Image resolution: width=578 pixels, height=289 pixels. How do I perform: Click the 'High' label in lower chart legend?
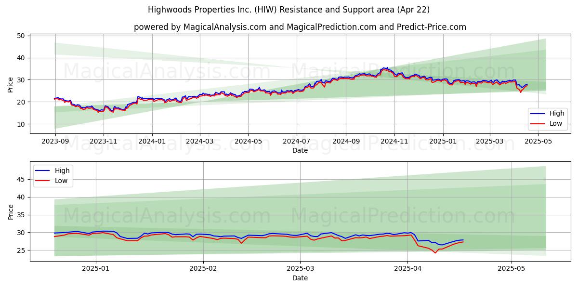pyautogui.click(x=62, y=171)
